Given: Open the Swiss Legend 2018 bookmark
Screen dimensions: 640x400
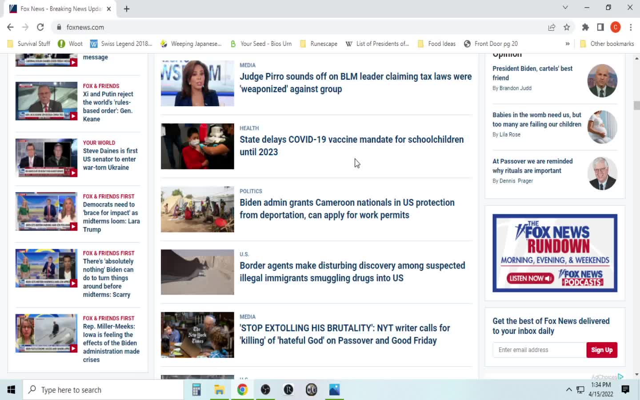Looking at the screenshot, I should (x=121, y=44).
